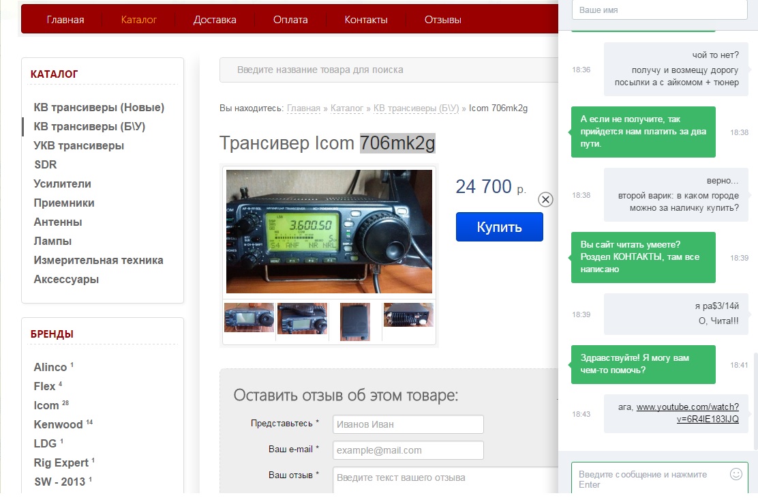
Task: Click КВ трансиверы (Б\У) breadcrumb link
Action: coord(416,108)
